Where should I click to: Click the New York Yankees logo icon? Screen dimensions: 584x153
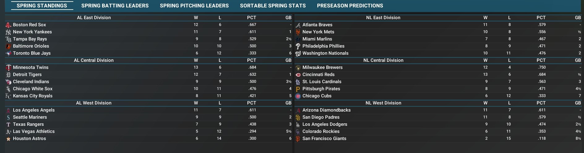click(x=8, y=32)
